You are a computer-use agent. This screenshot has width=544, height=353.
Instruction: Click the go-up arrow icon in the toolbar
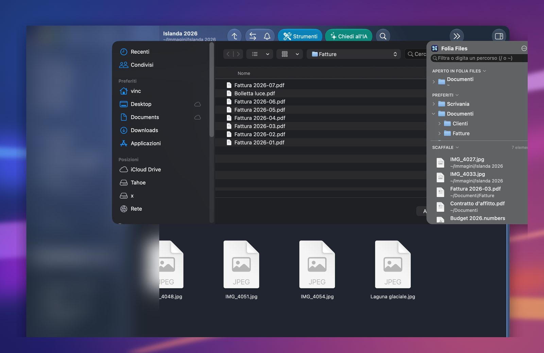pyautogui.click(x=234, y=36)
